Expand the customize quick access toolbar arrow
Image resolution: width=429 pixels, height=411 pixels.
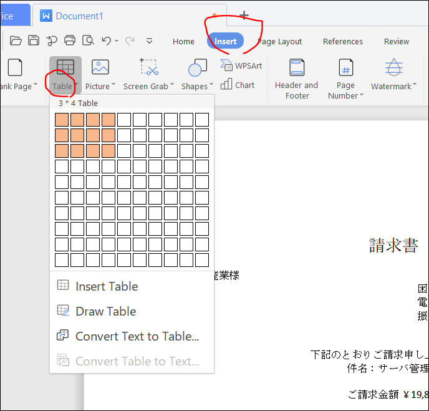tap(149, 41)
